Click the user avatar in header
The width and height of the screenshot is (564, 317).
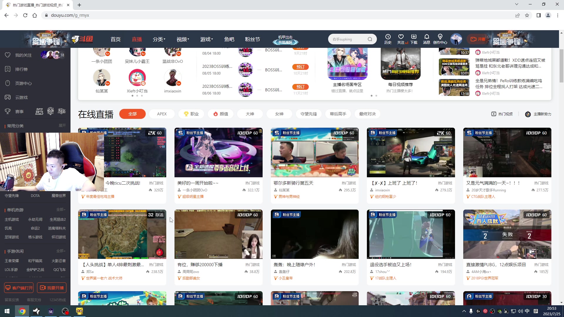tap(456, 39)
